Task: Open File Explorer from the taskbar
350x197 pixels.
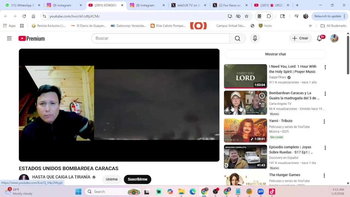Action: [x=181, y=192]
